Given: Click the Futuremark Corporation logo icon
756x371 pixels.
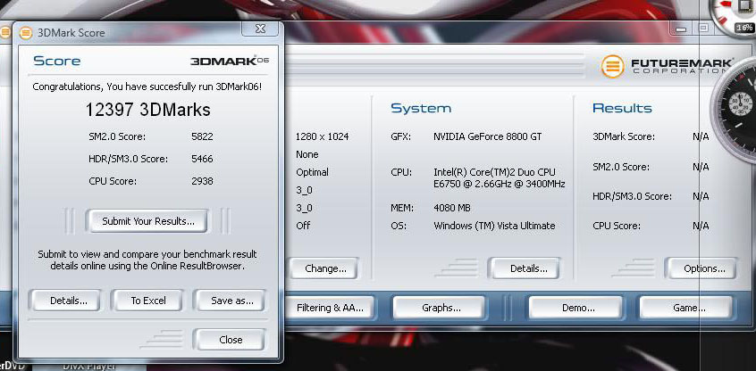Looking at the screenshot, I should (612, 67).
